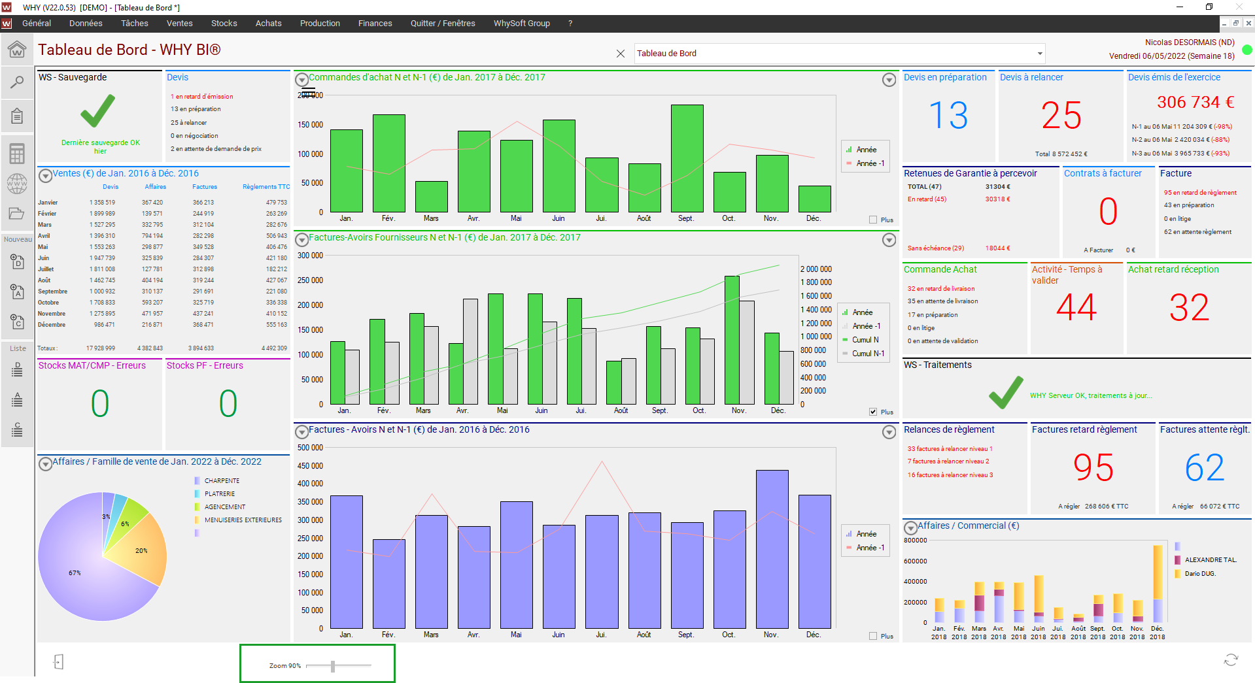
Task: Open the Tableau de Bord dropdown
Action: (1040, 54)
